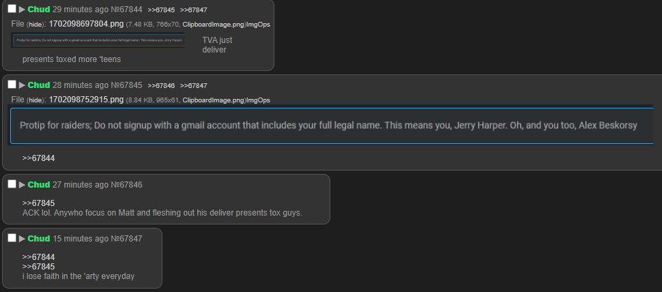Image resolution: width=662 pixels, height=292 pixels.
Task: Check the box on post №67847
Action: pos(12,238)
